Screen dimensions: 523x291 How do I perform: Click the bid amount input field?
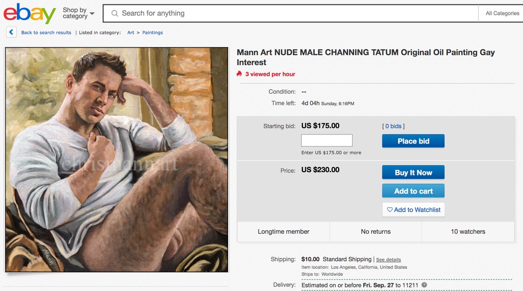click(327, 141)
